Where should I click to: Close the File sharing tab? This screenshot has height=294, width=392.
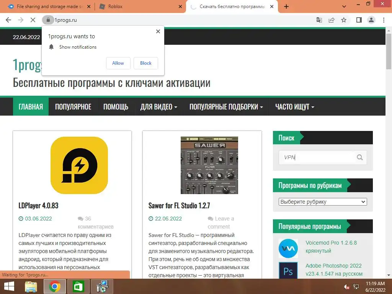pos(89,7)
